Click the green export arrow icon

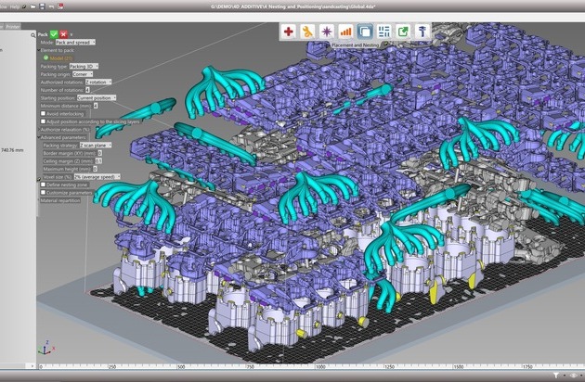tap(402, 32)
